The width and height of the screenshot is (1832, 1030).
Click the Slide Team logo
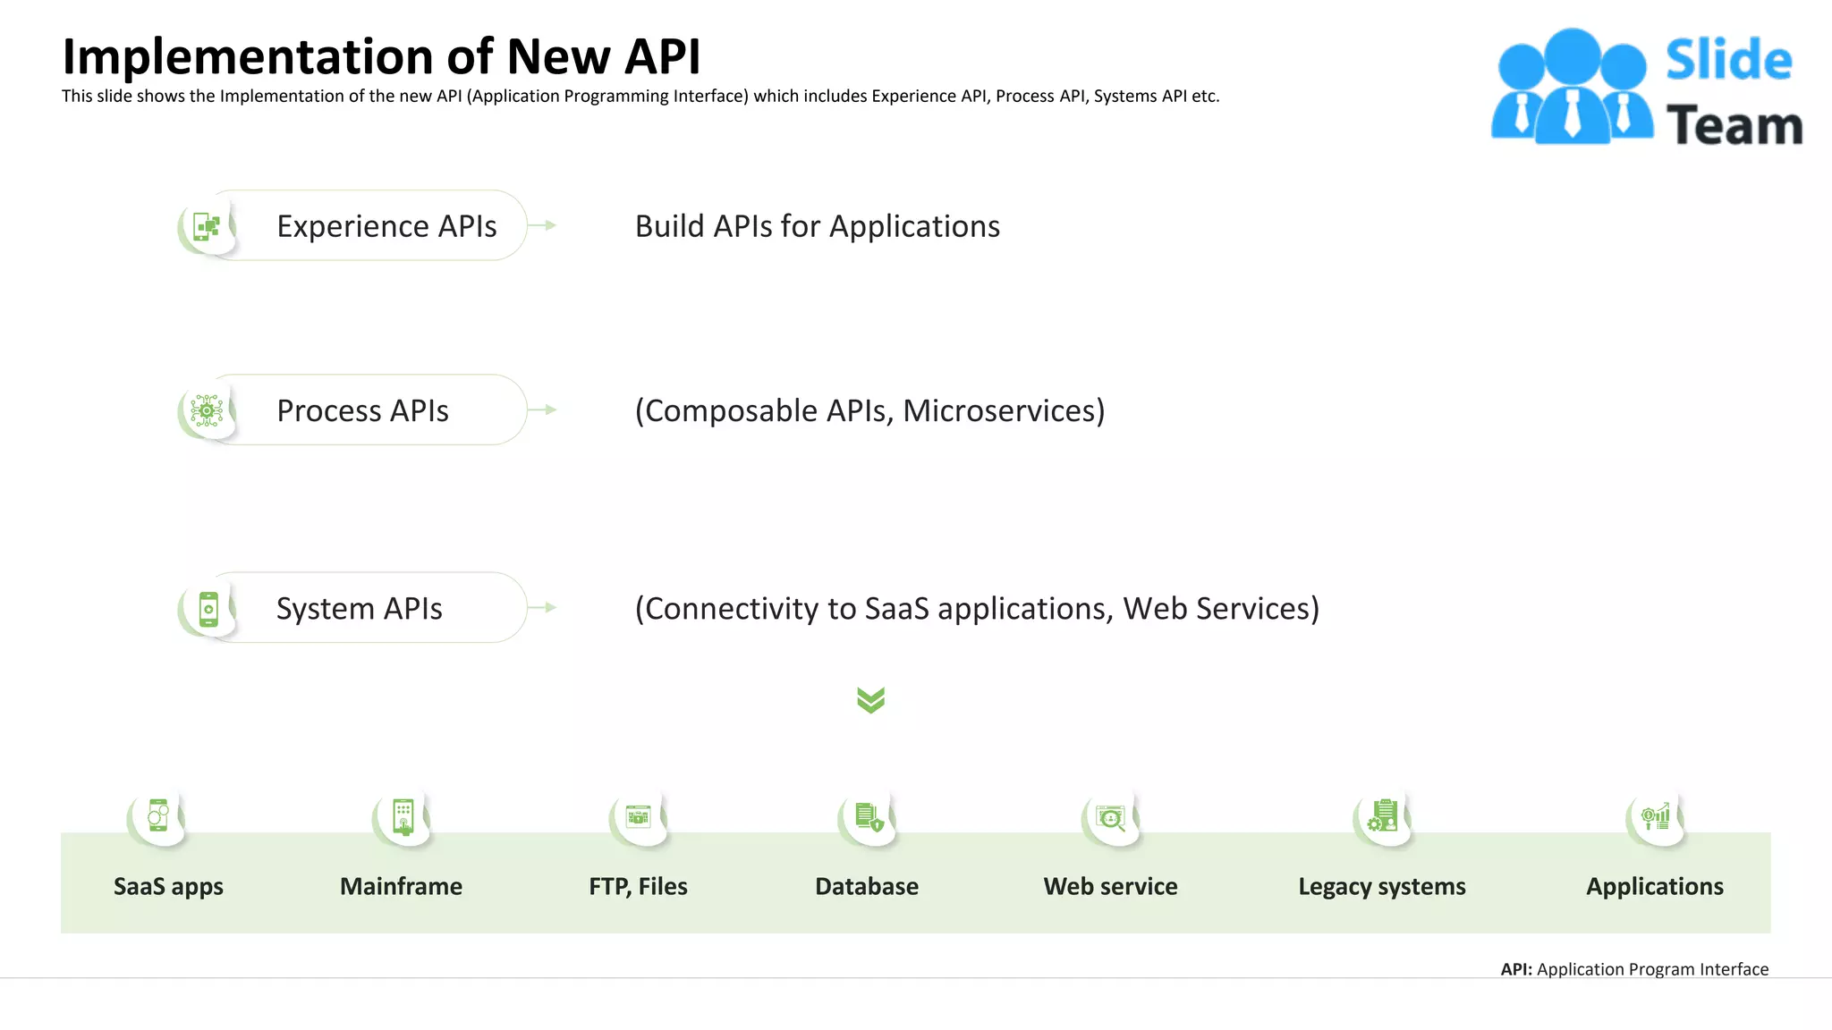(x=1647, y=88)
